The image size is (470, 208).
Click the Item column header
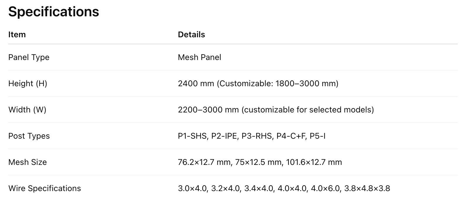[17, 35]
